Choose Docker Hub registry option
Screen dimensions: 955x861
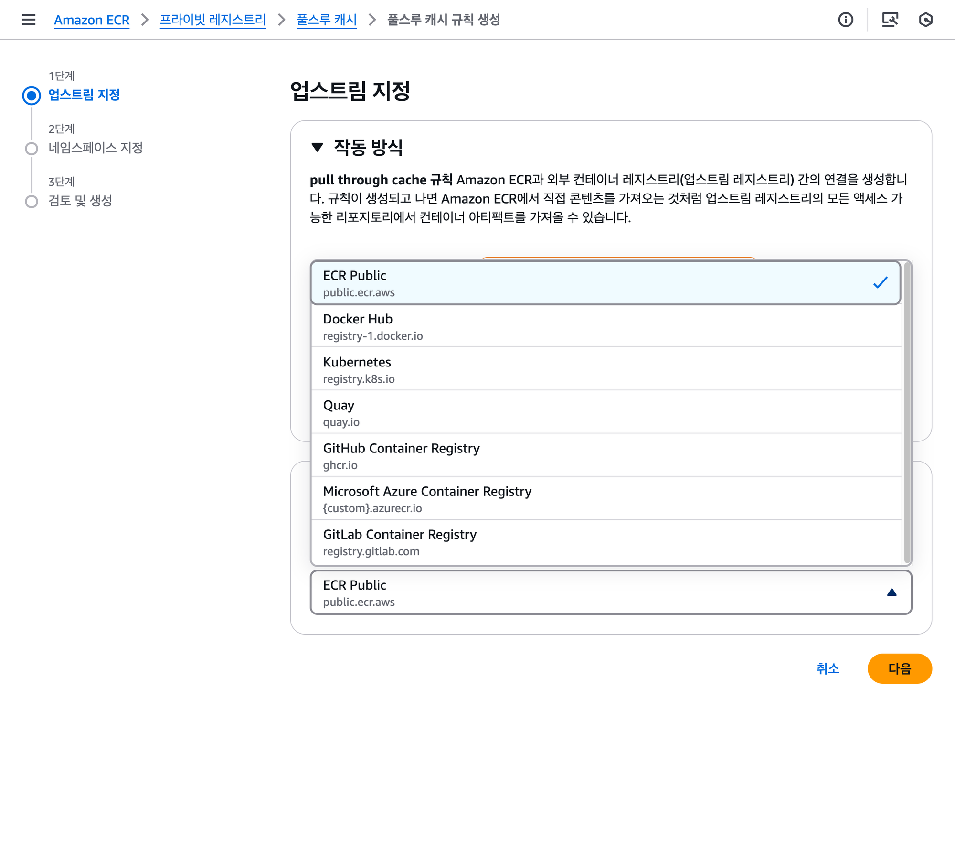606,326
